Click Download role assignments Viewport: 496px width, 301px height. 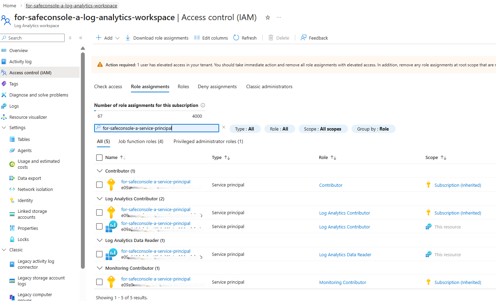157,38
